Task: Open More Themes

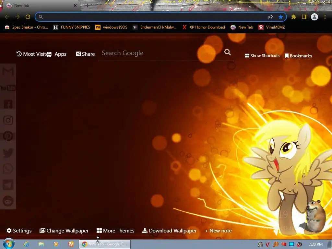Action: point(116,231)
